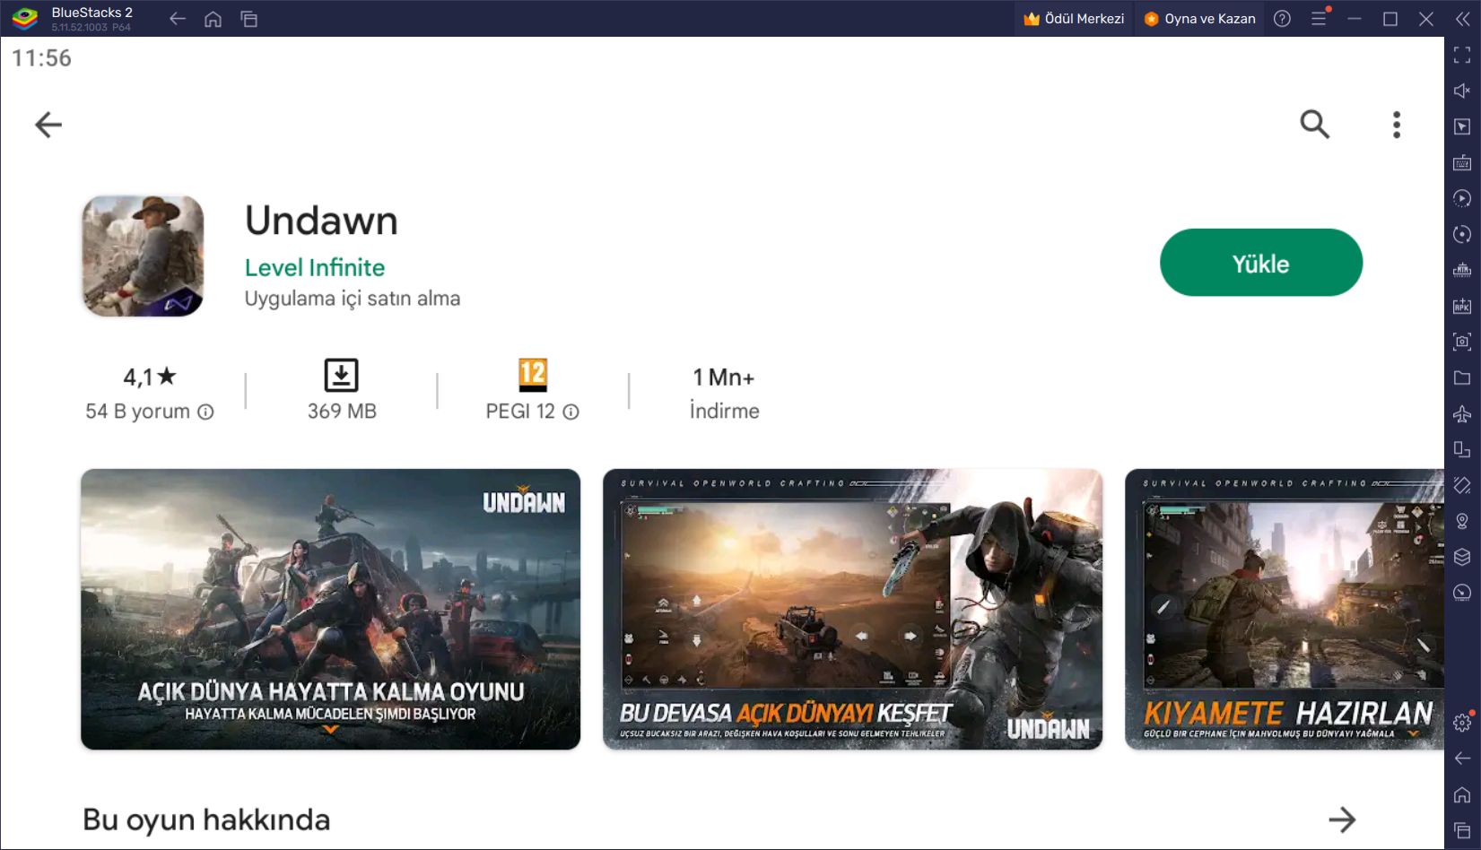
Task: View the 4,1 star rating reviews
Action: (x=150, y=377)
